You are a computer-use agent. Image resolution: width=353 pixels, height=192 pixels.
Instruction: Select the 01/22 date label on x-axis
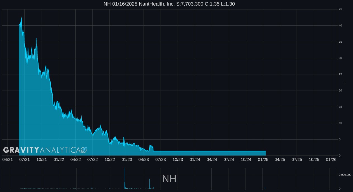[59, 159]
